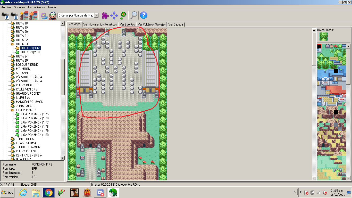The height and width of the screenshot is (198, 352).
Task: Click the blue four-arrow move icon
Action: point(114,15)
